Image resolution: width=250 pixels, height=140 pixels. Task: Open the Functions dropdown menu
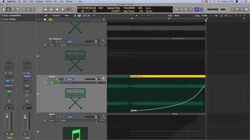pos(57,16)
